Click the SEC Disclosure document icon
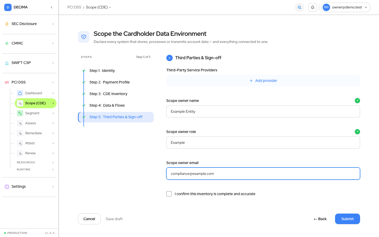 tap(7, 24)
